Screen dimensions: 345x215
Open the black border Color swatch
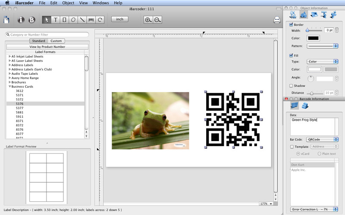click(x=314, y=38)
